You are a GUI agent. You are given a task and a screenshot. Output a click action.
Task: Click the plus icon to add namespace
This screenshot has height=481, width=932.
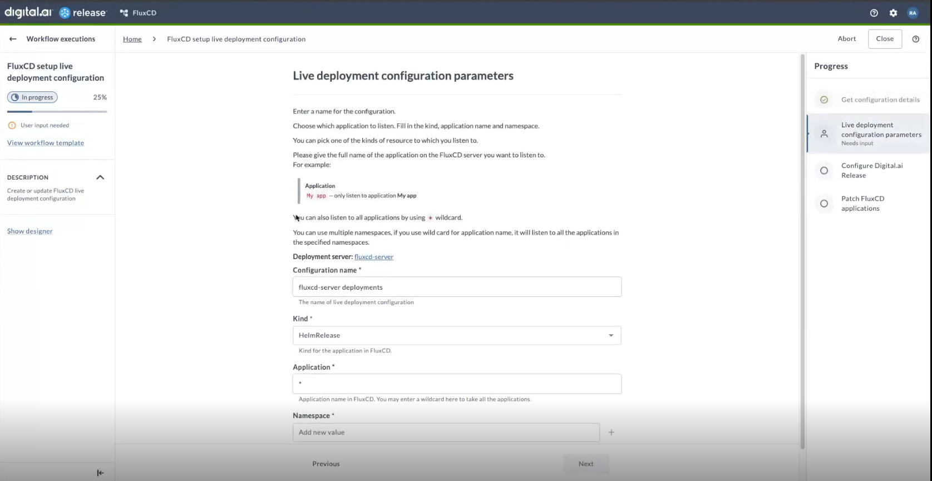point(611,432)
